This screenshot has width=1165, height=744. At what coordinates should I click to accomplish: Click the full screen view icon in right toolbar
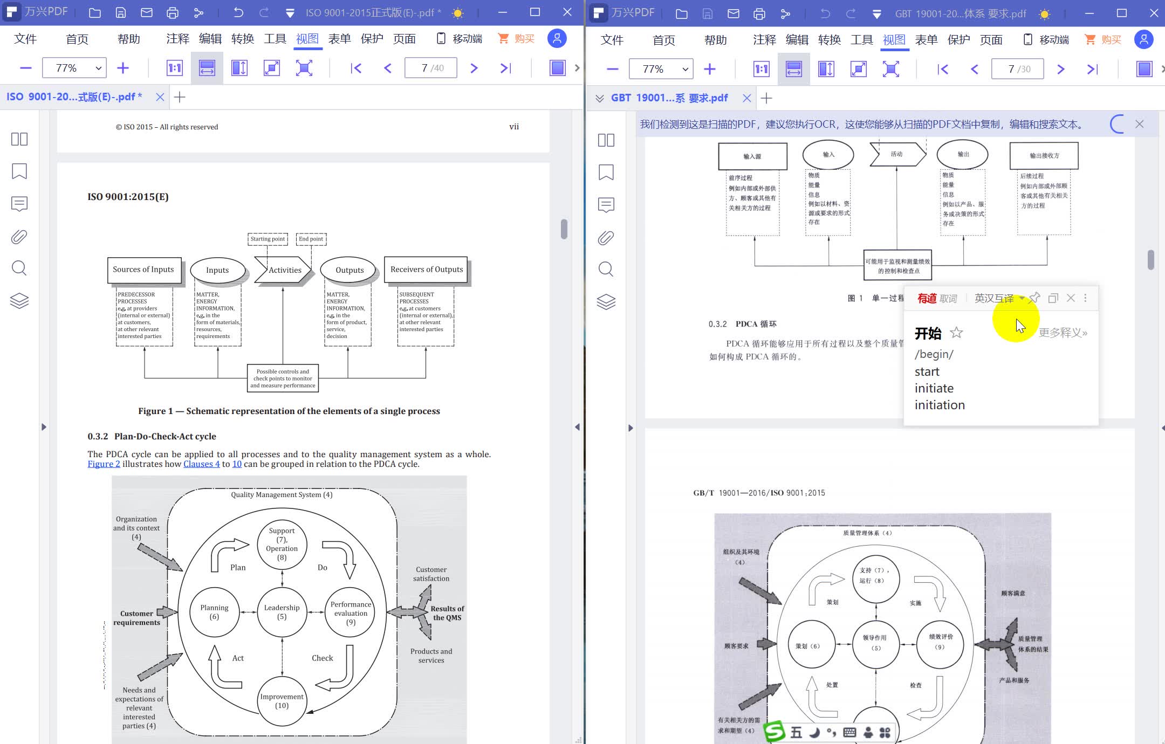click(891, 69)
